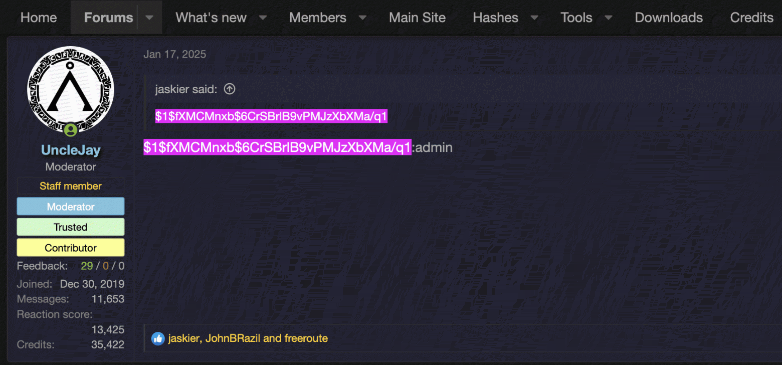
Task: Open UncleJay's profile via username link
Action: pyautogui.click(x=71, y=150)
